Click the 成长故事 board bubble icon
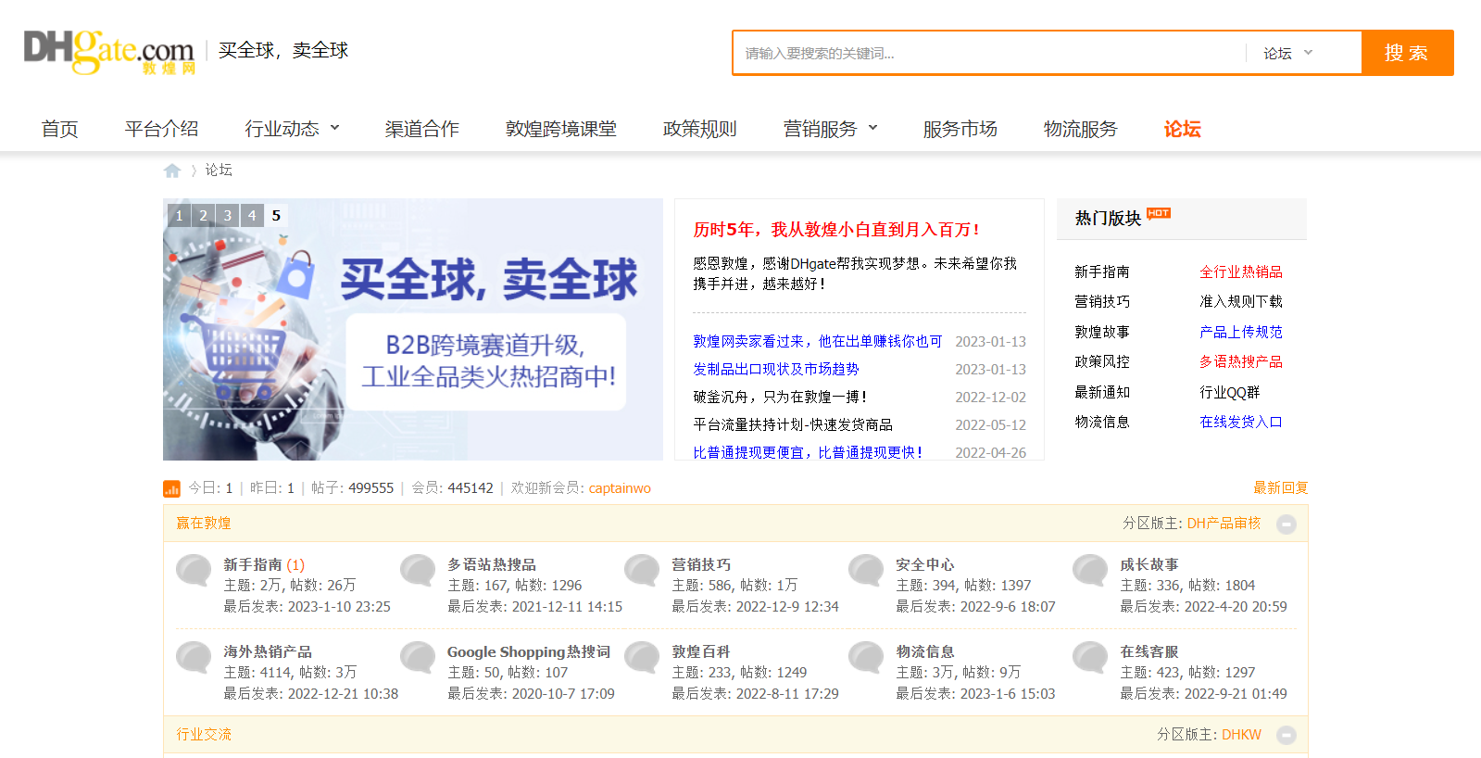Viewport: 1481px width, 758px height. tap(1090, 570)
